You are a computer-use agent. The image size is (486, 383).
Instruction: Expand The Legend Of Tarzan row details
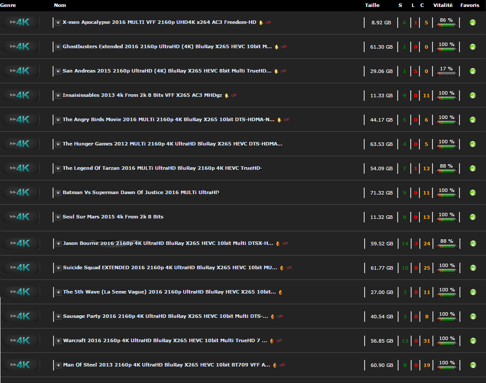pos(58,168)
